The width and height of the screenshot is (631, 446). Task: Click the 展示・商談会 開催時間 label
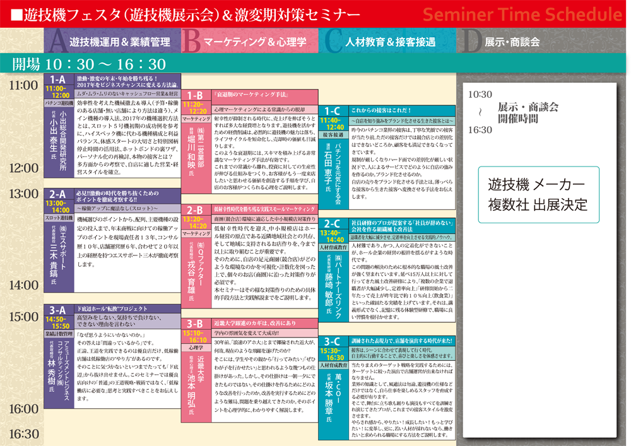tap(528, 112)
